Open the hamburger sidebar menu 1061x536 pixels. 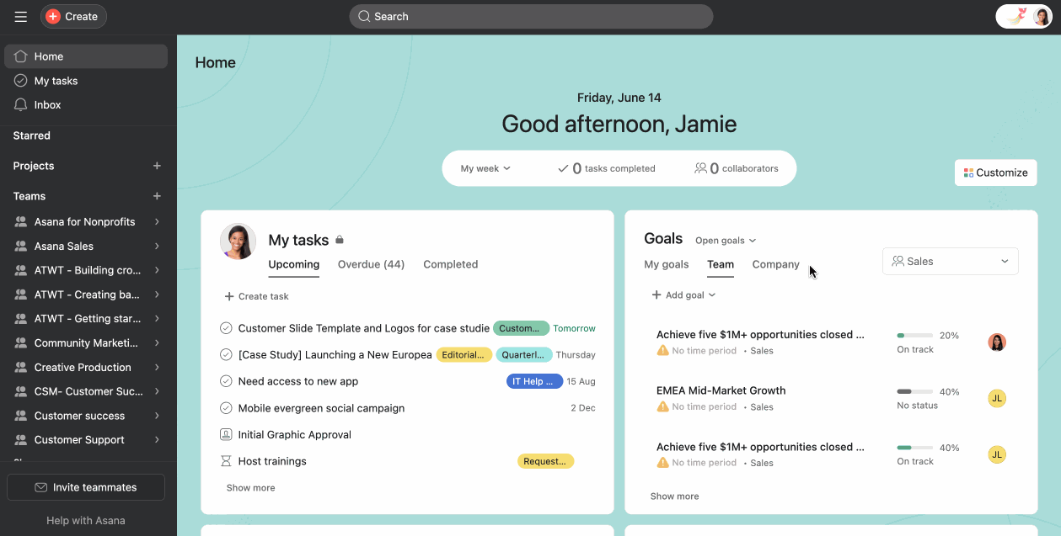[x=20, y=17]
